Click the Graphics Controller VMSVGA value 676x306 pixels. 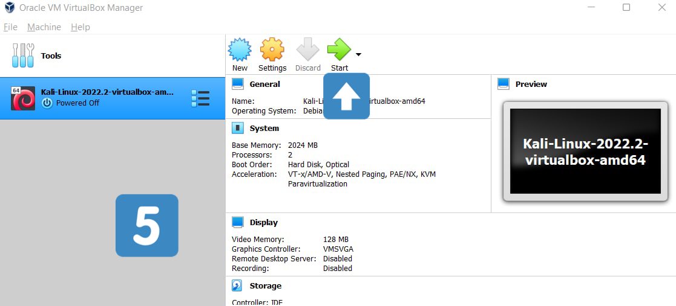[x=338, y=249]
